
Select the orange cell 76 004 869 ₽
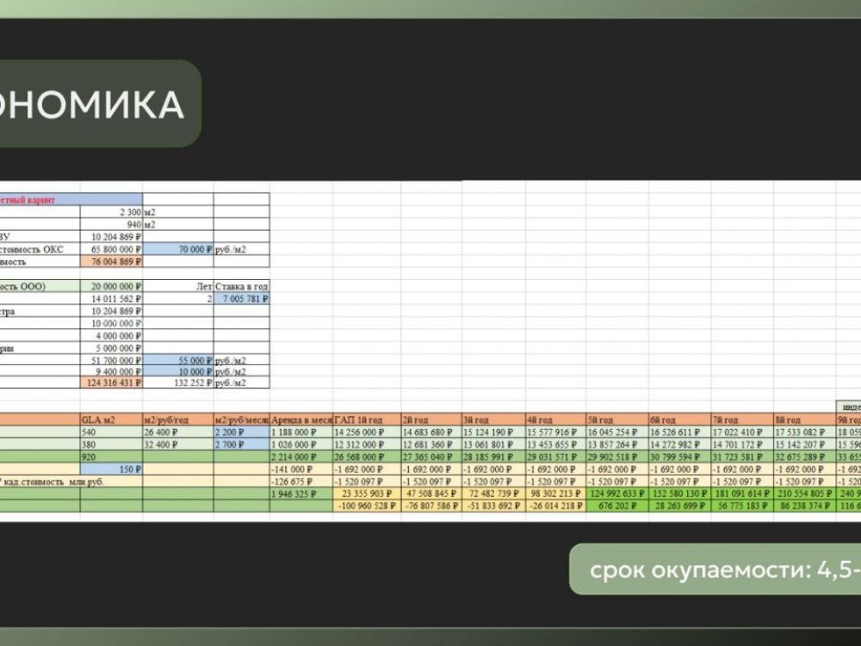click(112, 261)
